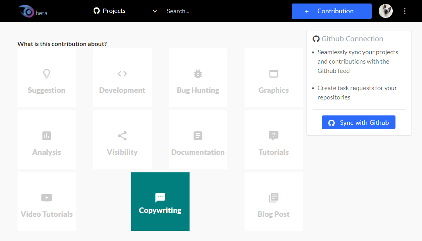Select the Blog Post category label

[x=273, y=214]
